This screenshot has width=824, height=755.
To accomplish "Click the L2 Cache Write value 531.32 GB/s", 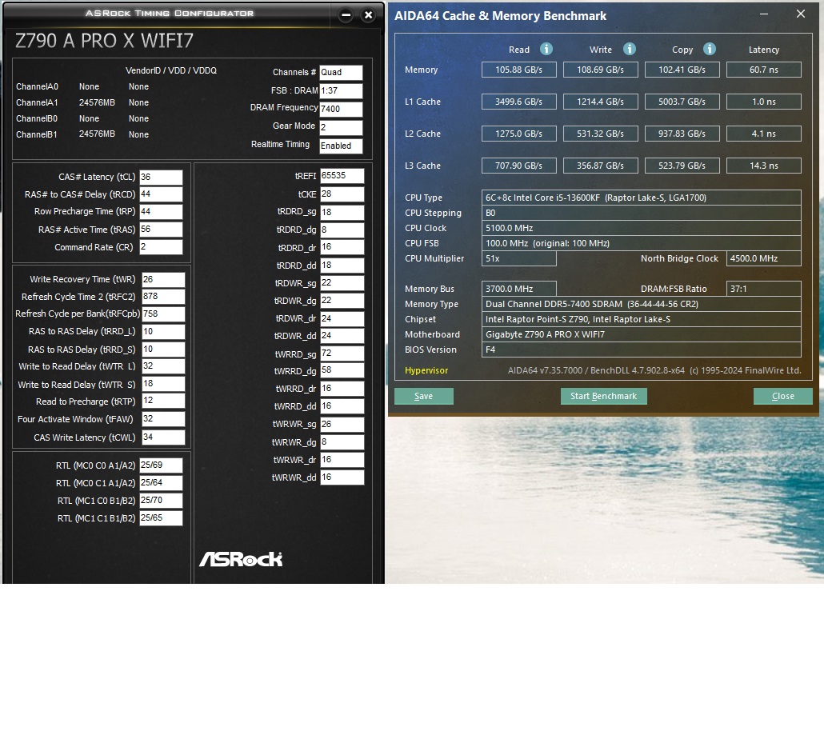I will pyautogui.click(x=600, y=134).
